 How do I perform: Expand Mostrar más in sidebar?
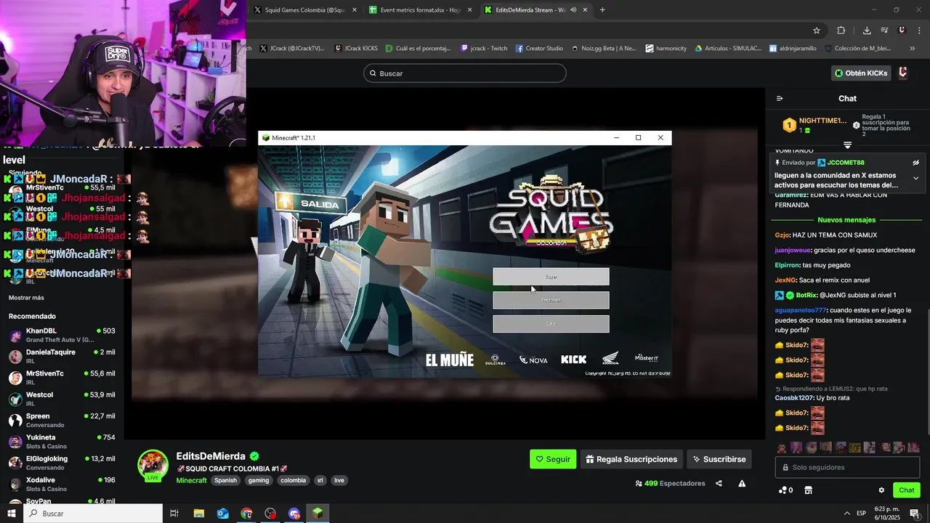coord(26,298)
